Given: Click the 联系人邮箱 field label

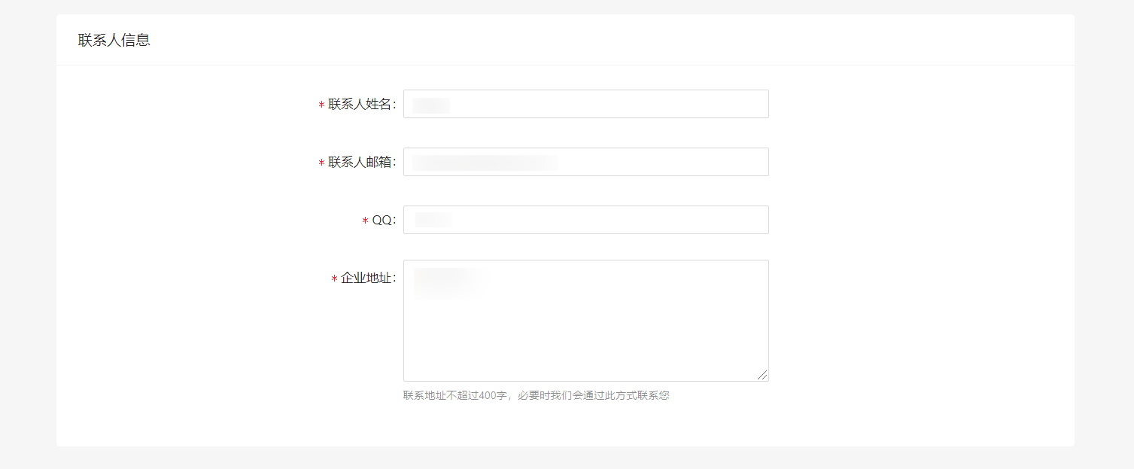Looking at the screenshot, I should click(x=362, y=163).
